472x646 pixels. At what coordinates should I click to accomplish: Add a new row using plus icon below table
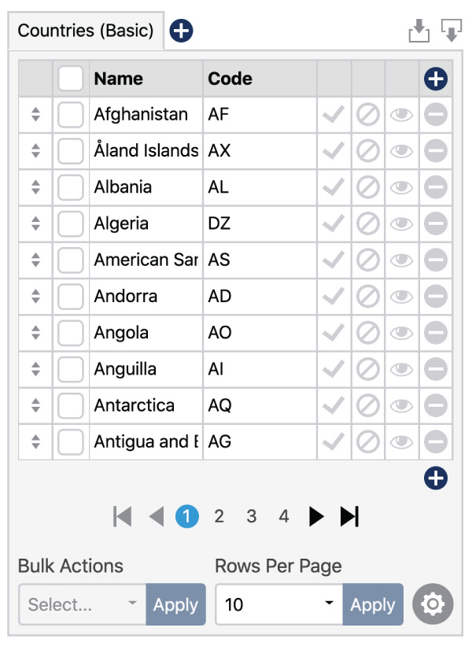pyautogui.click(x=435, y=475)
